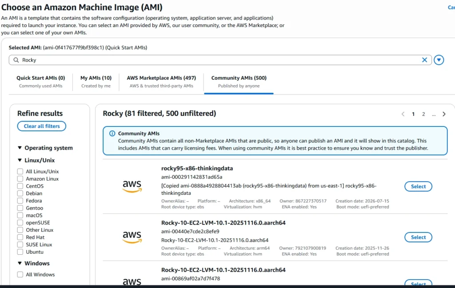The image size is (455, 288).
Task: Click the Rocky results count heading
Action: pos(160,113)
